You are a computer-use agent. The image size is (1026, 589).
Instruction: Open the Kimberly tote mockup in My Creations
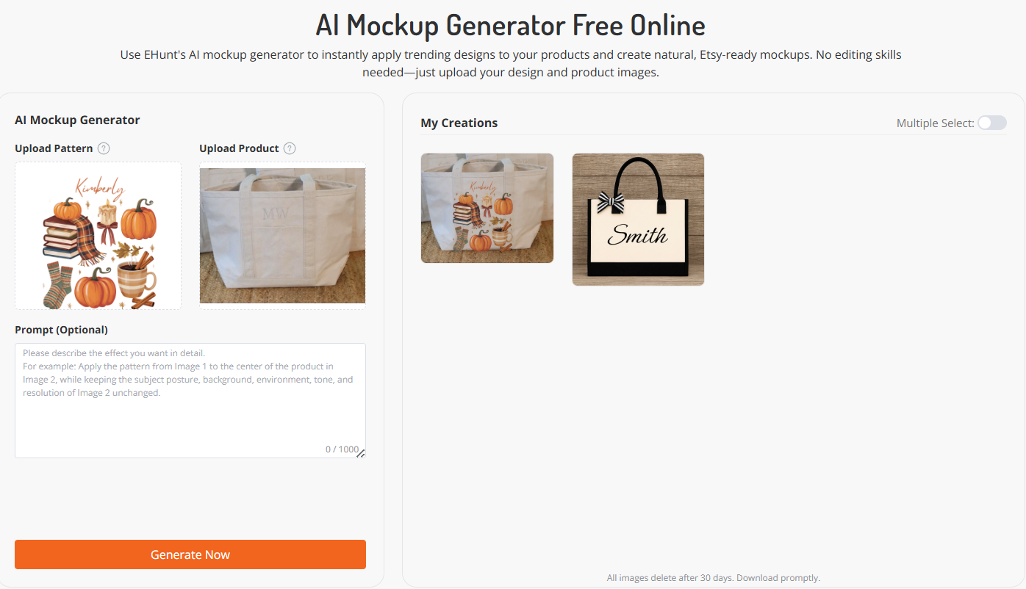[x=487, y=208]
